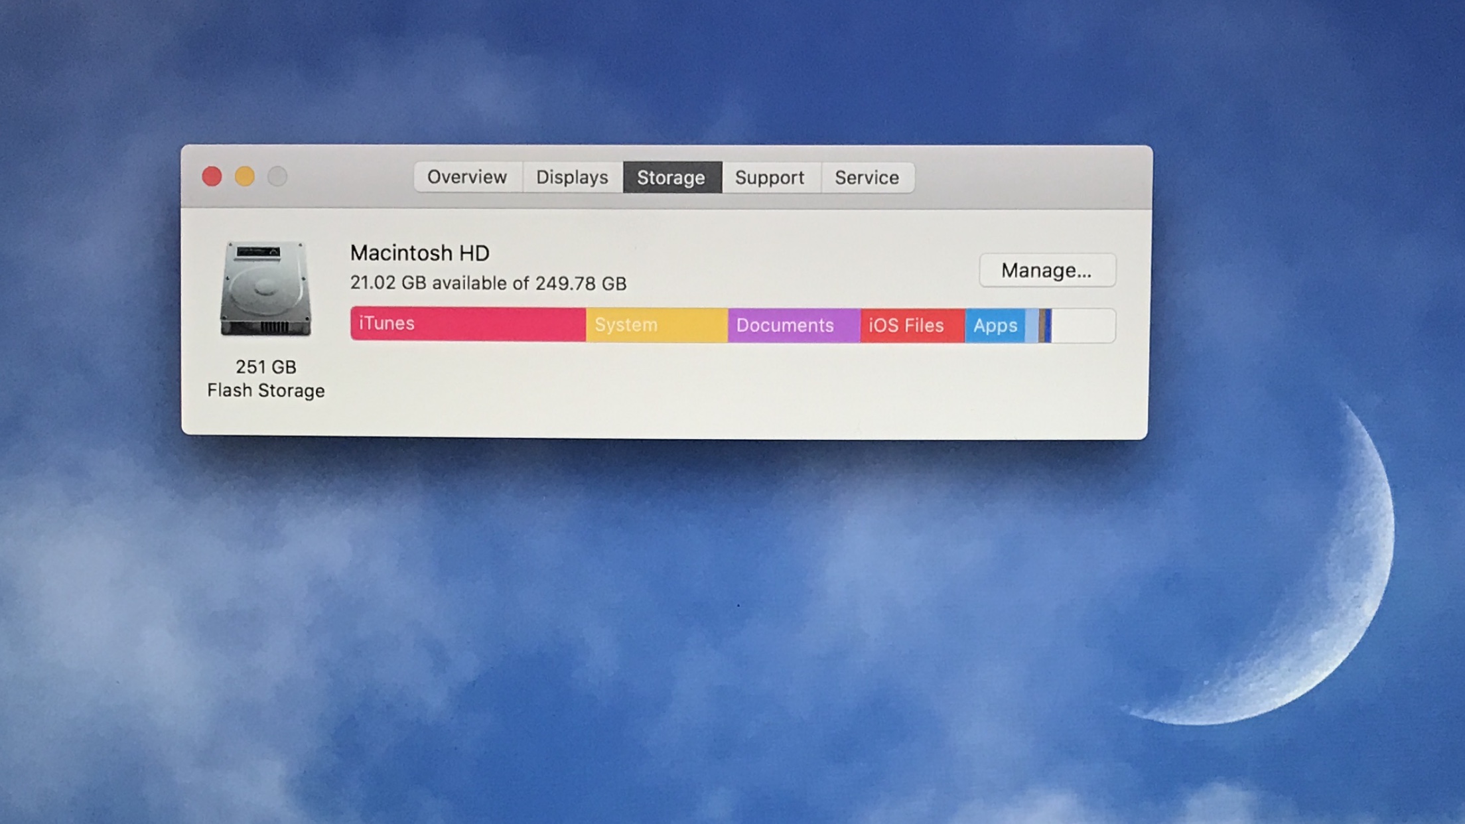
Task: Click the 'Flash Storage' label
Action: click(266, 391)
